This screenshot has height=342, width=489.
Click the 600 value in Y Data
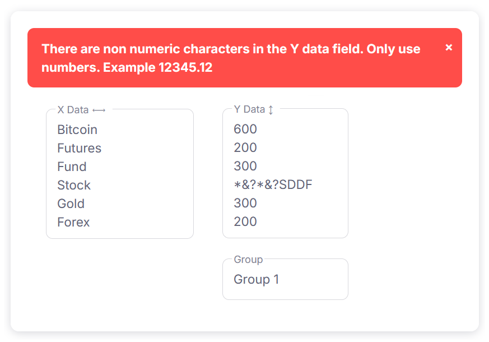point(245,129)
